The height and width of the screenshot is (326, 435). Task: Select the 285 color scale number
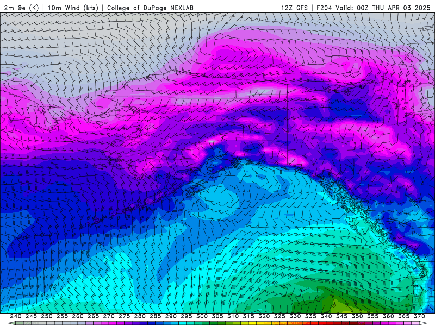(x=156, y=316)
